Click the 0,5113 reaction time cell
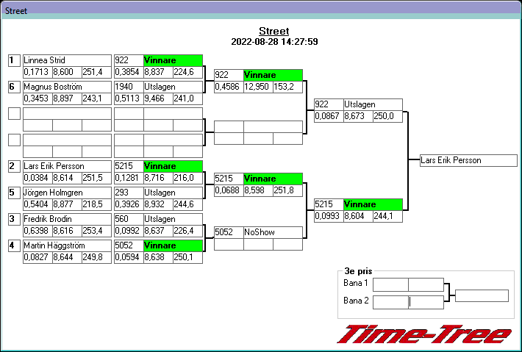The image size is (522, 352). (129, 98)
